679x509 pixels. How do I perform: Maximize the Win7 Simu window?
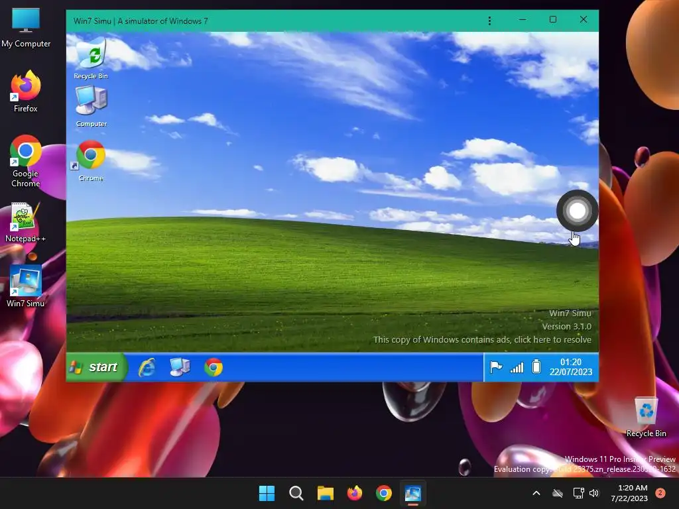(x=553, y=20)
